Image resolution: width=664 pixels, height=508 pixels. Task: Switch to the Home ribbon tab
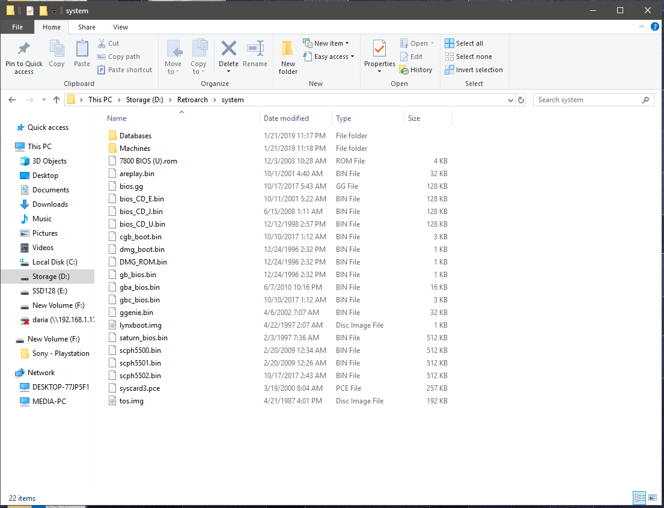[52, 27]
